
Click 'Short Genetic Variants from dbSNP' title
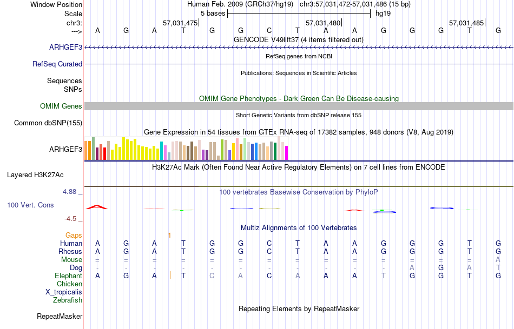click(299, 115)
